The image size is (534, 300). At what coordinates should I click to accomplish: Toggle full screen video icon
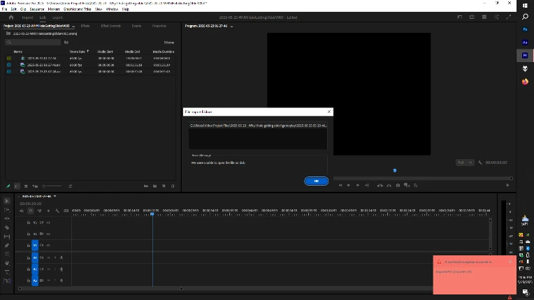[509, 17]
